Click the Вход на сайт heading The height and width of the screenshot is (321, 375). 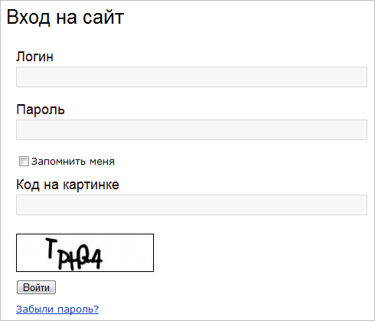[65, 18]
